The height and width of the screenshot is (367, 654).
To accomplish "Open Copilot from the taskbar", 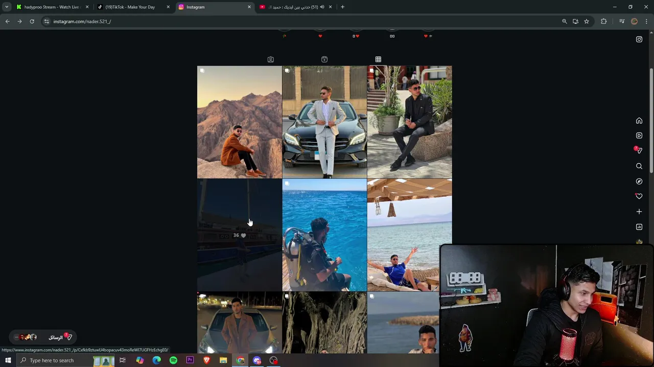I will [x=140, y=360].
